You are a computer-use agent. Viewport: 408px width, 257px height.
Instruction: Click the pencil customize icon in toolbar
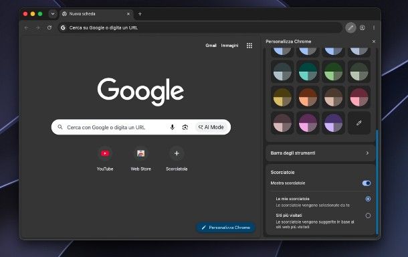pyautogui.click(x=350, y=27)
